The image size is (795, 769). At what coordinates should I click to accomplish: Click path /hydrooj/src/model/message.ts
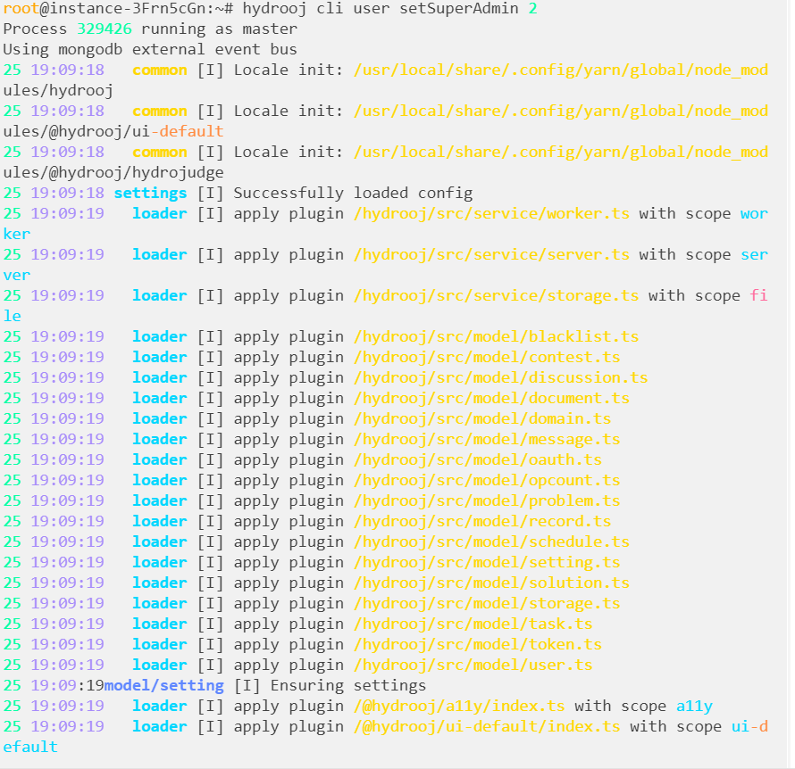487,440
